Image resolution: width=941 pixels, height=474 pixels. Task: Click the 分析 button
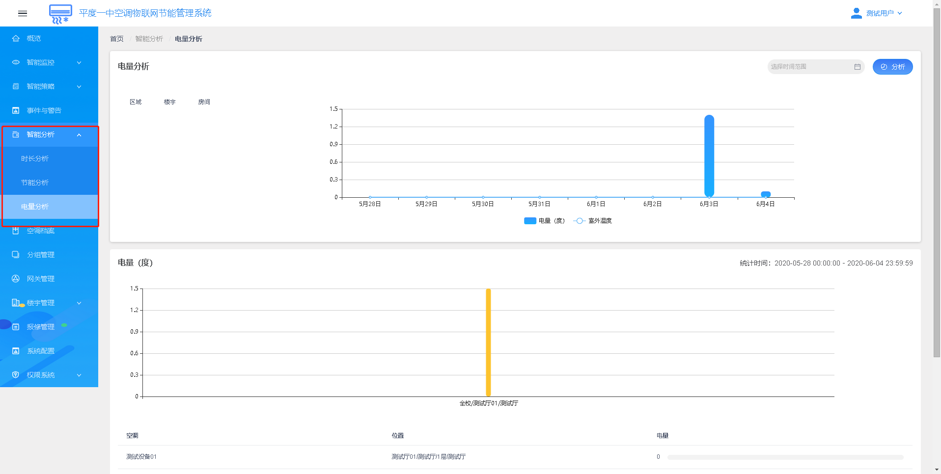coord(892,67)
